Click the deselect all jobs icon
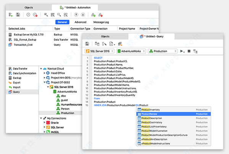The width and height of the screenshot is (229, 154). [x=66, y=15]
